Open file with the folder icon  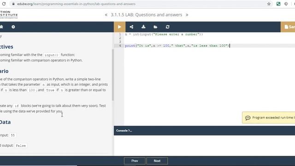point(155,27)
